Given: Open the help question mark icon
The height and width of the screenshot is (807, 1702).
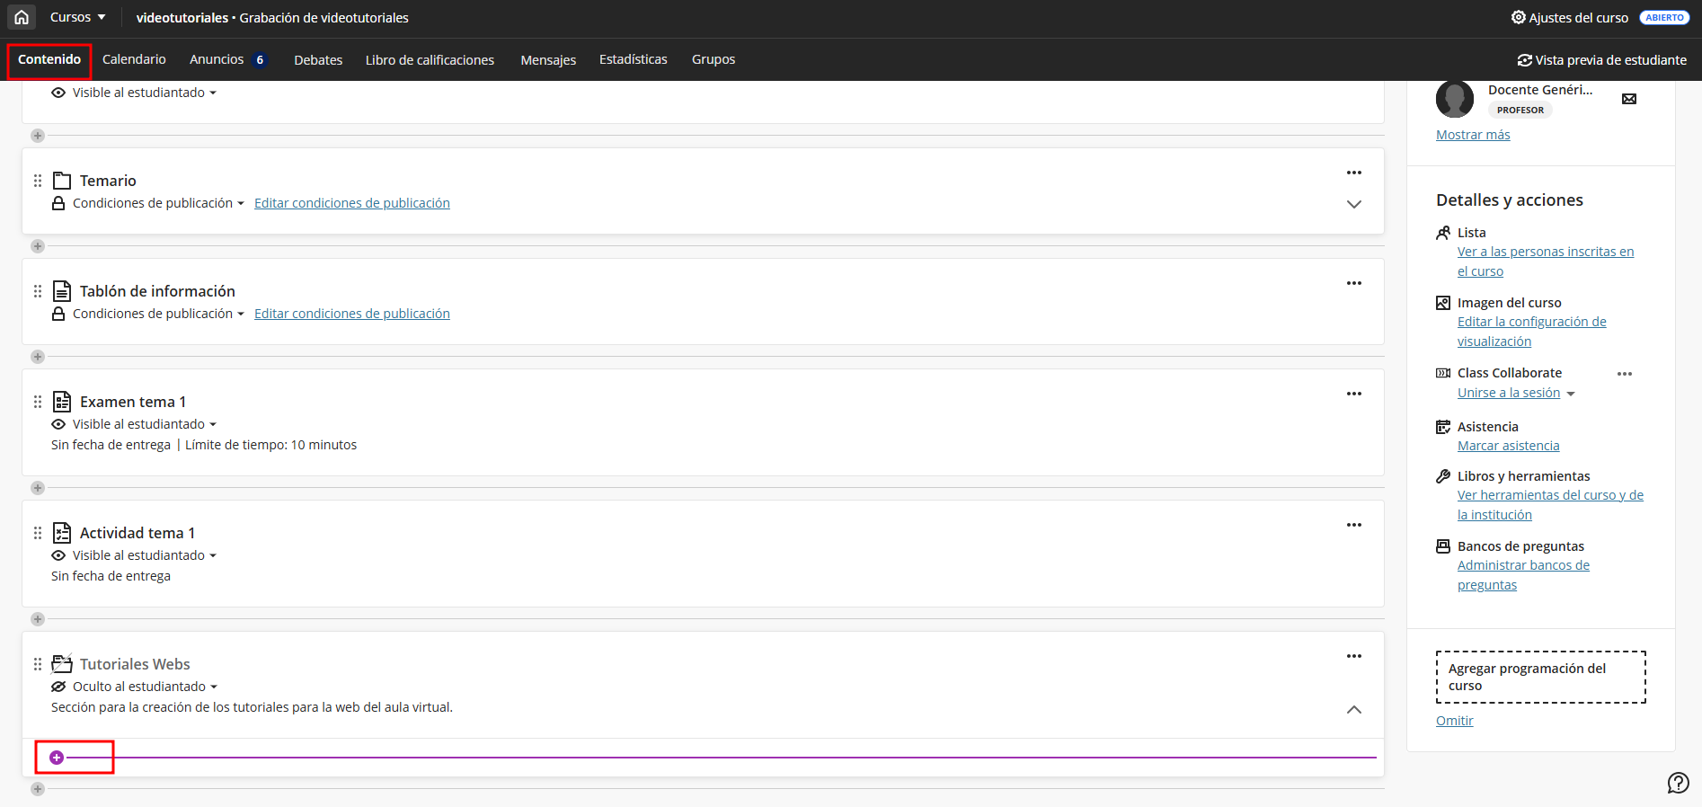Looking at the screenshot, I should [1678, 783].
